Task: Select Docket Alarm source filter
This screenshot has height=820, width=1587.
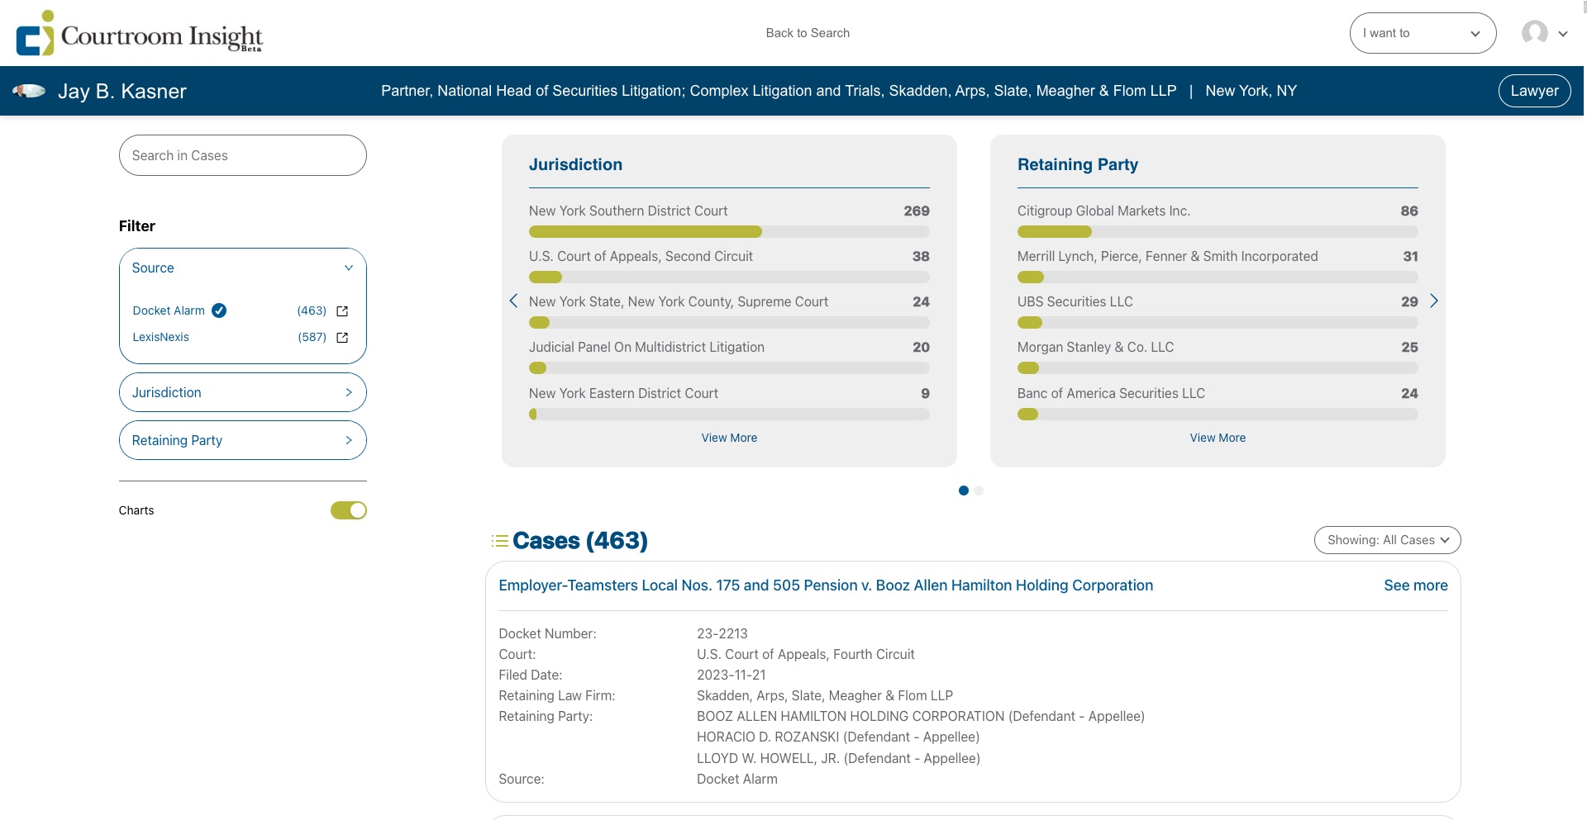Action: click(169, 310)
